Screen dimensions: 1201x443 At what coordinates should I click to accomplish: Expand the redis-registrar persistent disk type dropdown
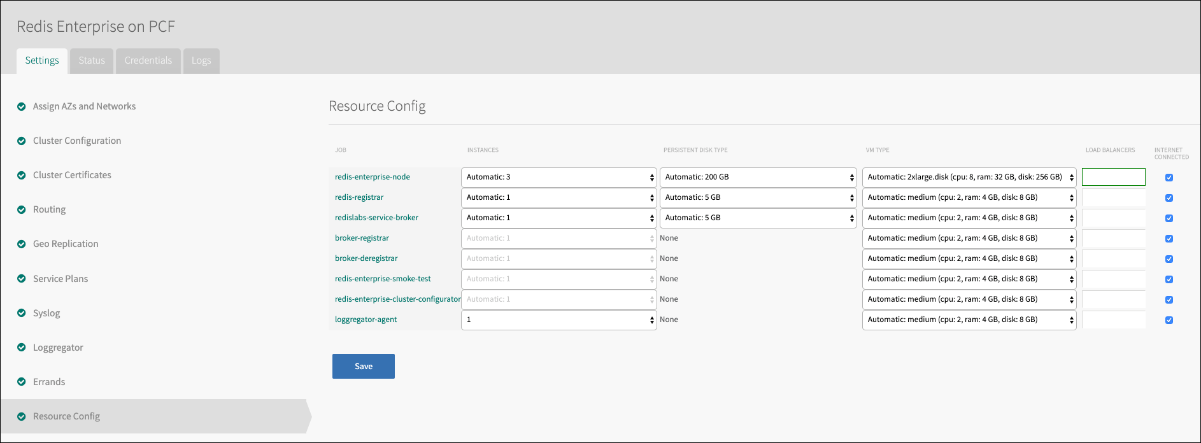pos(758,198)
